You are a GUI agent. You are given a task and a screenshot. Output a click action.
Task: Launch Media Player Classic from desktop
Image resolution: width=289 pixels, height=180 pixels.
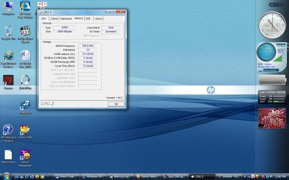coord(25,31)
